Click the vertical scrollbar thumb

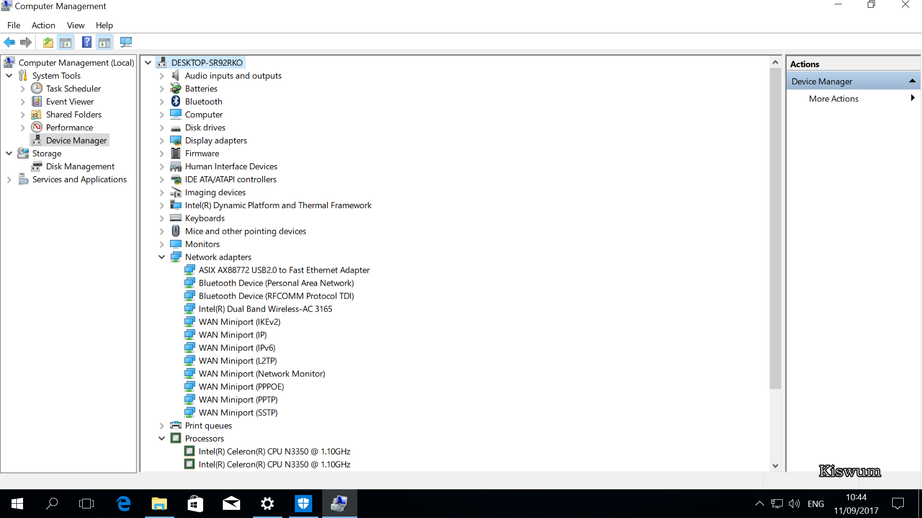775,229
